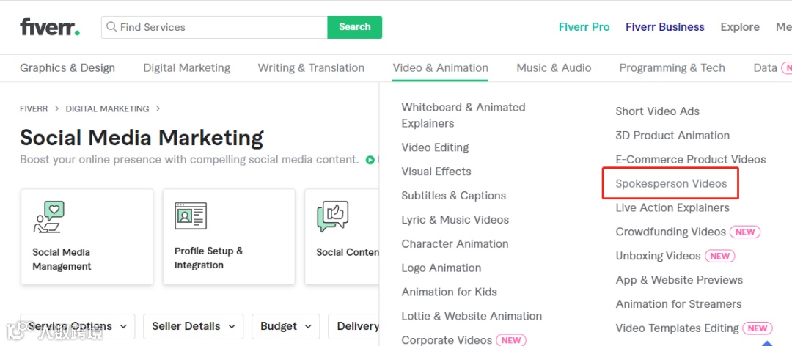
Task: Choose Video Editing menu item
Action: pos(435,147)
